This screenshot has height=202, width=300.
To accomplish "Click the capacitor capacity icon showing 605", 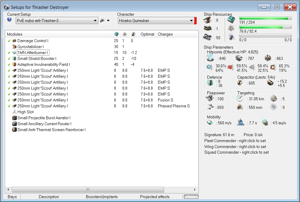I will coord(240,83).
